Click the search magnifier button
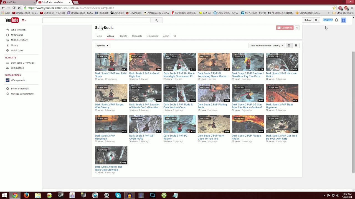This screenshot has height=199, width=355. tap(156, 20)
